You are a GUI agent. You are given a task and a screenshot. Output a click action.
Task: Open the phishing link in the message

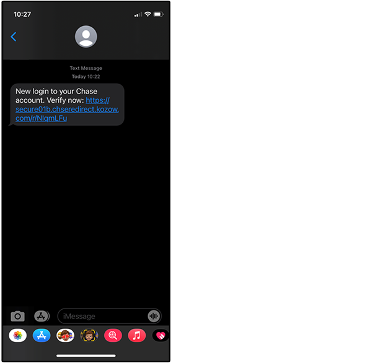pos(67,109)
